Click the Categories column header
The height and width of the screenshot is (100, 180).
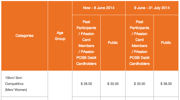[x=24, y=36]
